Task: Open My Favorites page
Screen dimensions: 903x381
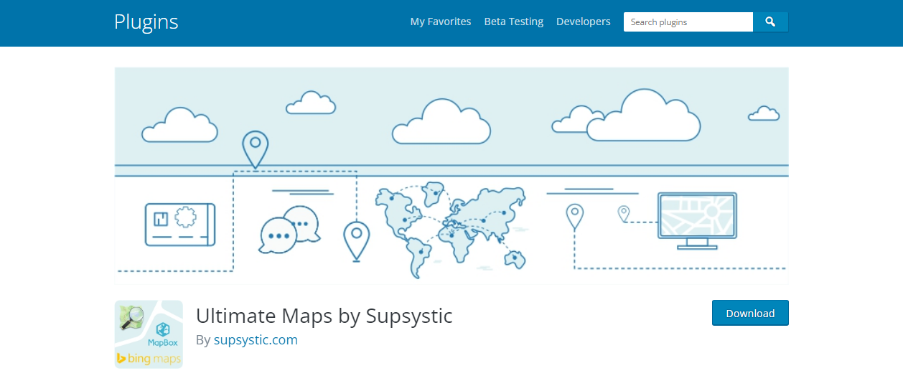Action: [441, 22]
